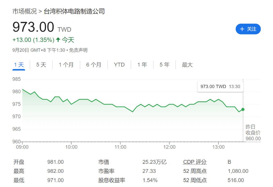Click the 13:00 time axis marker
This screenshot has width=273, height=187.
(x=218, y=147)
